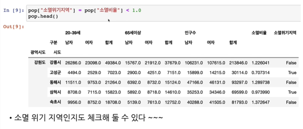Image resolution: width=303 pixels, height=129 pixels.
Task: Select the 속초시 row label
Action: tap(55, 102)
